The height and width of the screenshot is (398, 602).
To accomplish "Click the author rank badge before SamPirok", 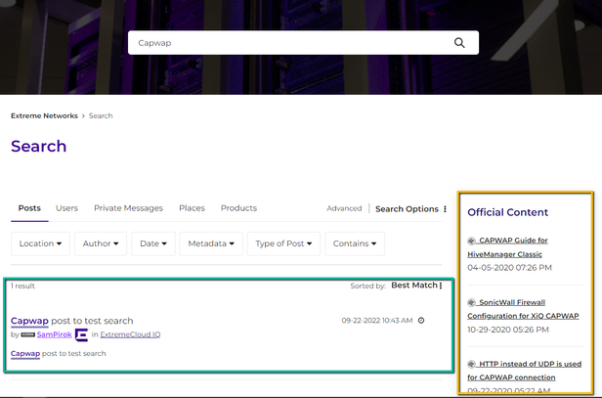I will [x=27, y=334].
